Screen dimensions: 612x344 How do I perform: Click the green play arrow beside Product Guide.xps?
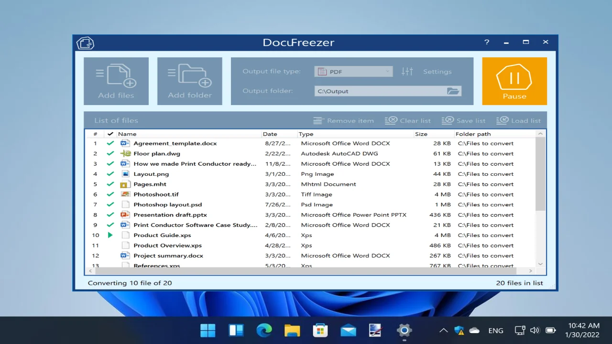pos(110,235)
